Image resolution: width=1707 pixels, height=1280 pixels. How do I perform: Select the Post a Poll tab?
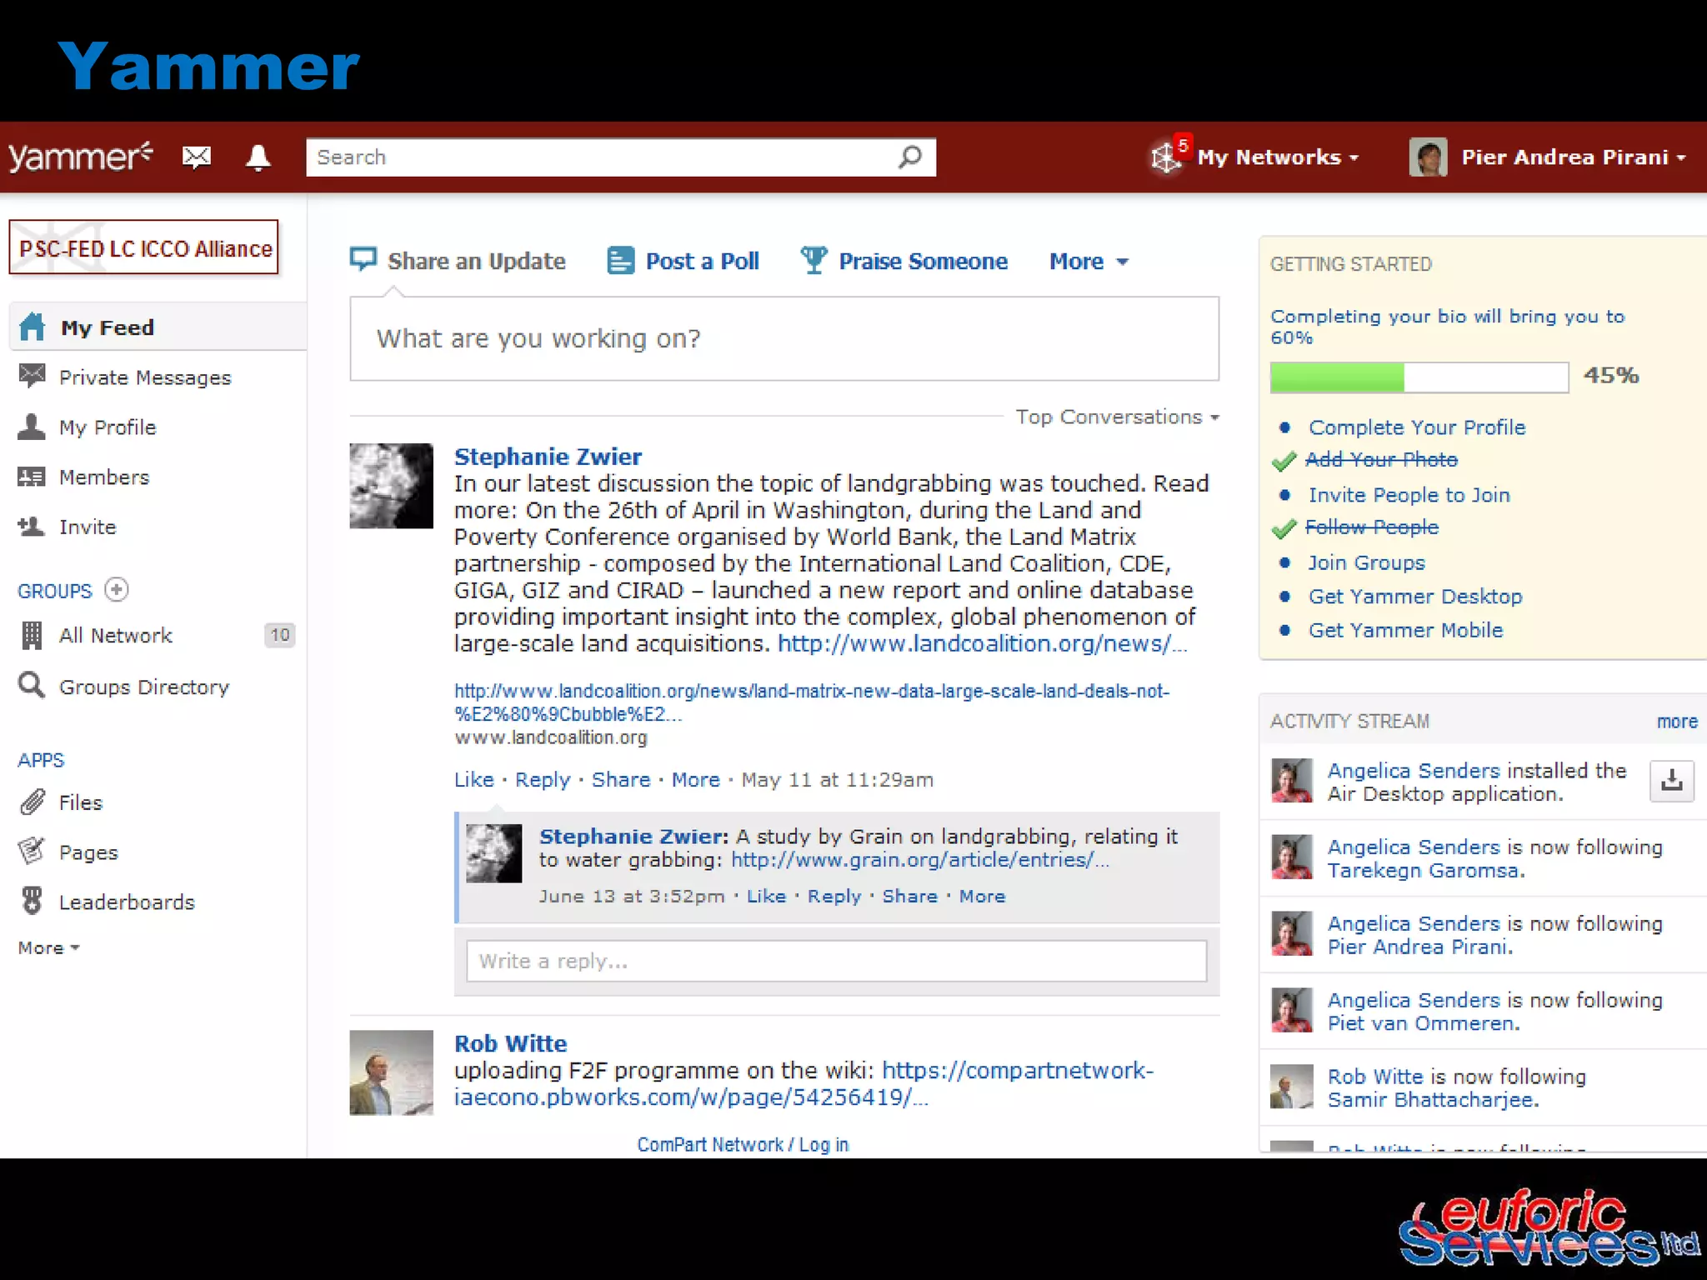tap(683, 261)
